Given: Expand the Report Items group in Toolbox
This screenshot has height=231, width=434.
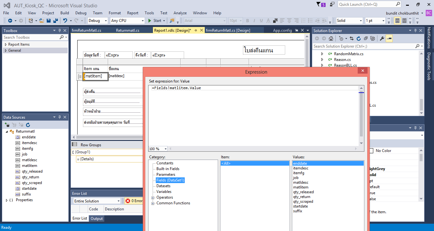Looking at the screenshot, I should [x=5, y=44].
